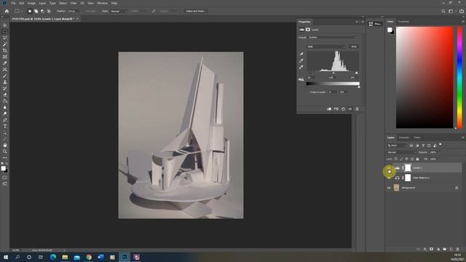Open the layer blending mode dropdown
This screenshot has width=466, height=262.
401,152
